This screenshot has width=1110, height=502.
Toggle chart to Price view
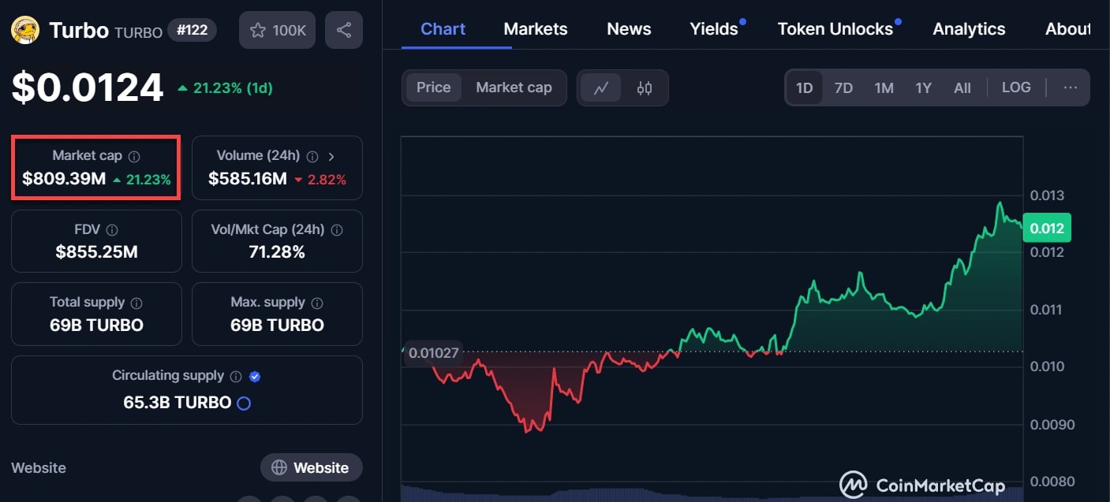point(433,87)
